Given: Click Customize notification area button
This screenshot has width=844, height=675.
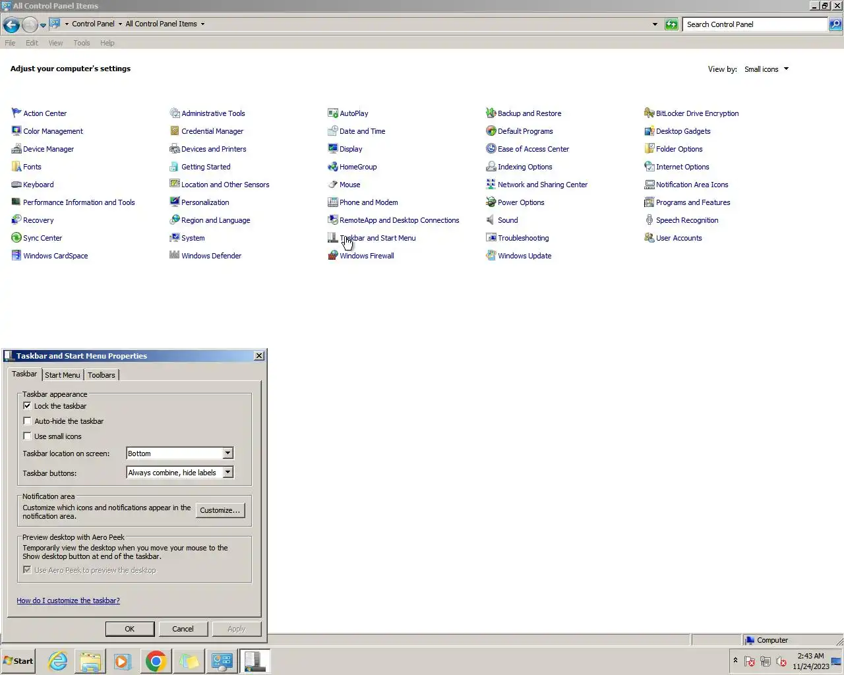Looking at the screenshot, I should [220, 510].
